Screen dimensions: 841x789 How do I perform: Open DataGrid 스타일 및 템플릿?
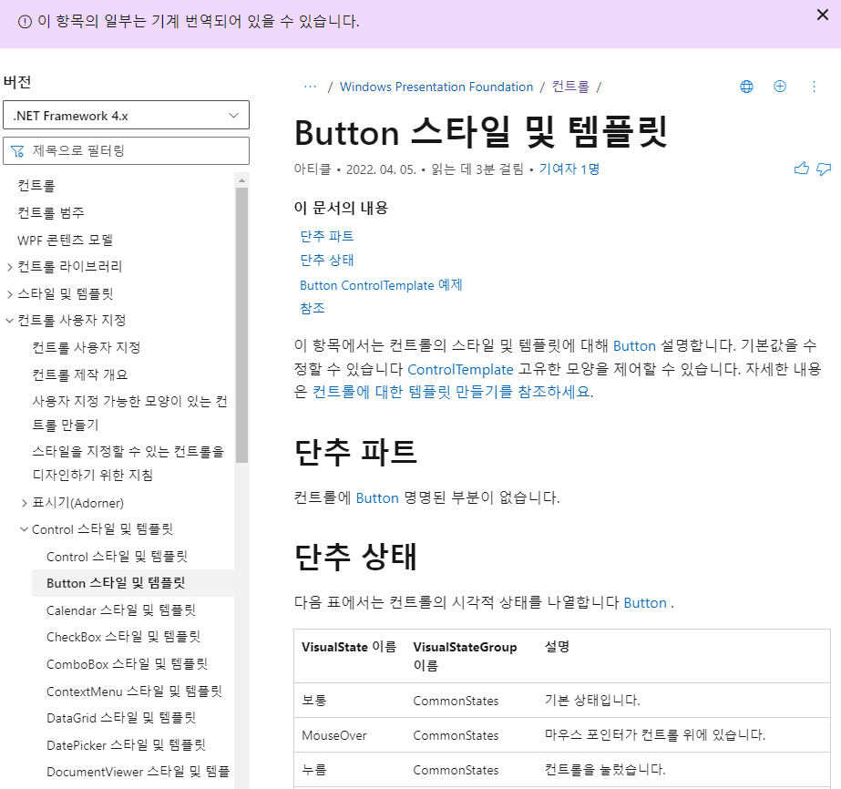coord(121,718)
